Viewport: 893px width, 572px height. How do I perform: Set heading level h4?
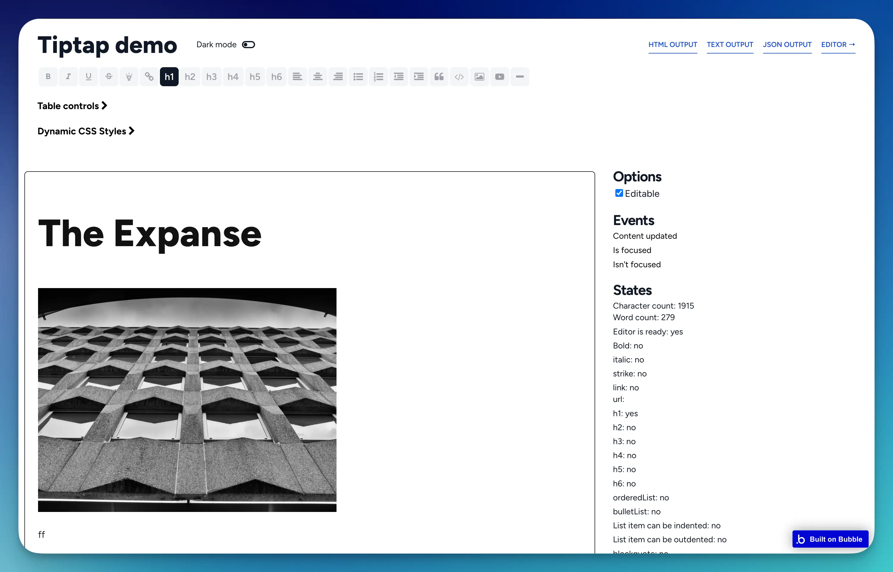pyautogui.click(x=233, y=76)
